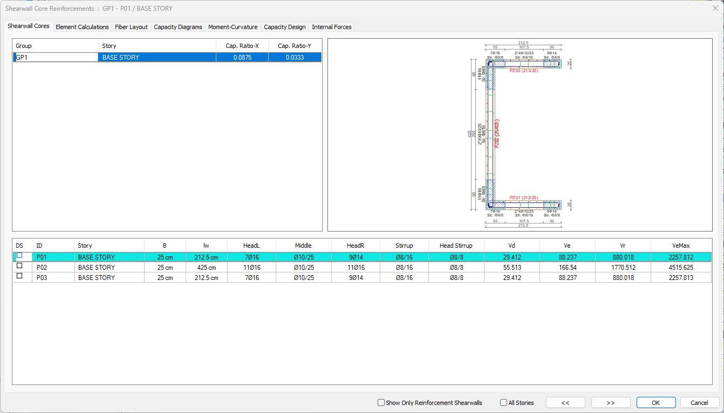The width and height of the screenshot is (724, 413).
Task: Switch to the Element Calculations tab
Action: tap(82, 27)
